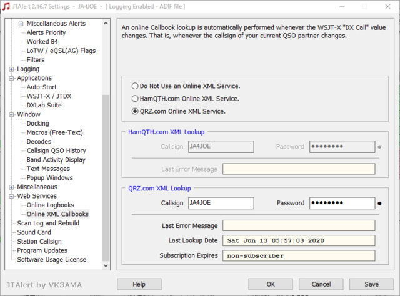Viewport: 400px width, 296px height.
Task: Open Auto-Start under Applications
Action: coord(42,87)
